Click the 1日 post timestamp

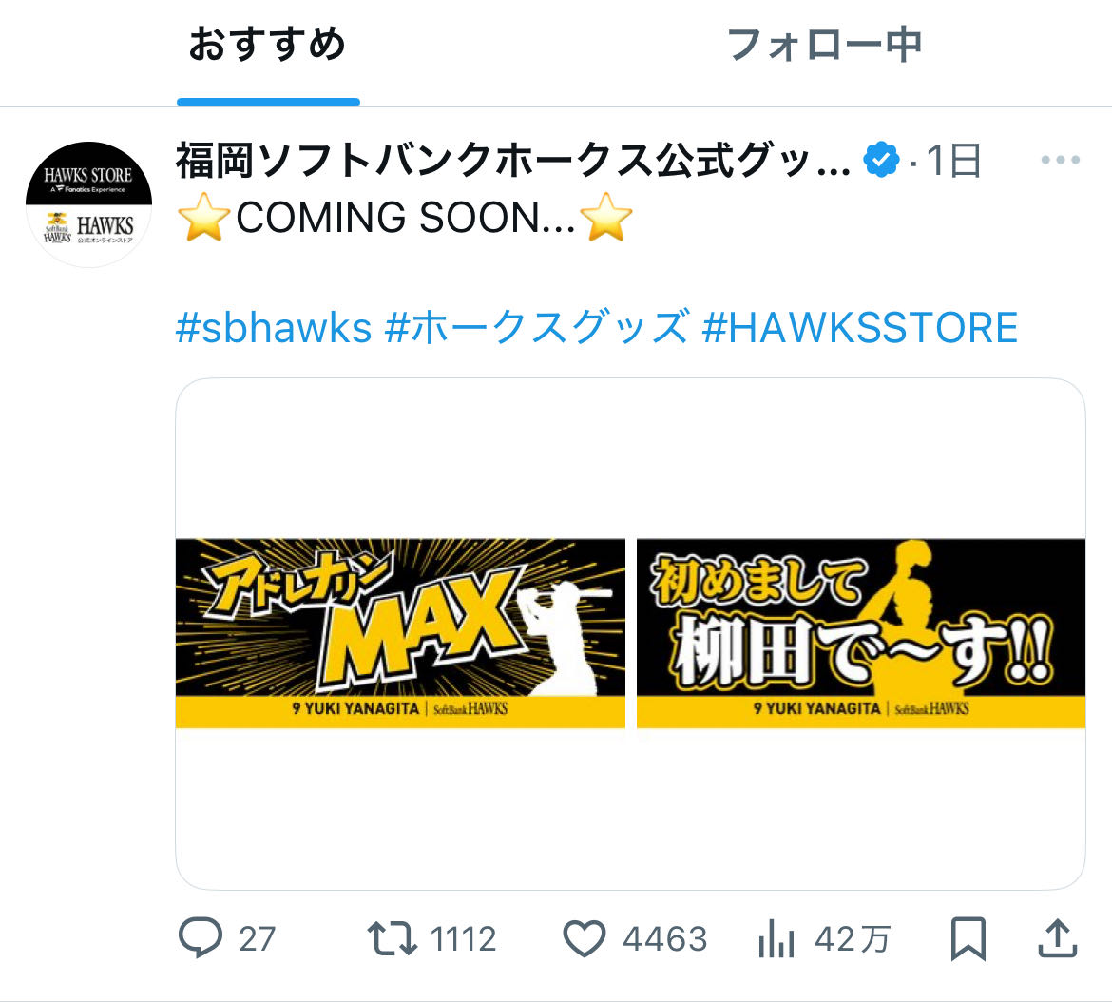click(x=954, y=161)
